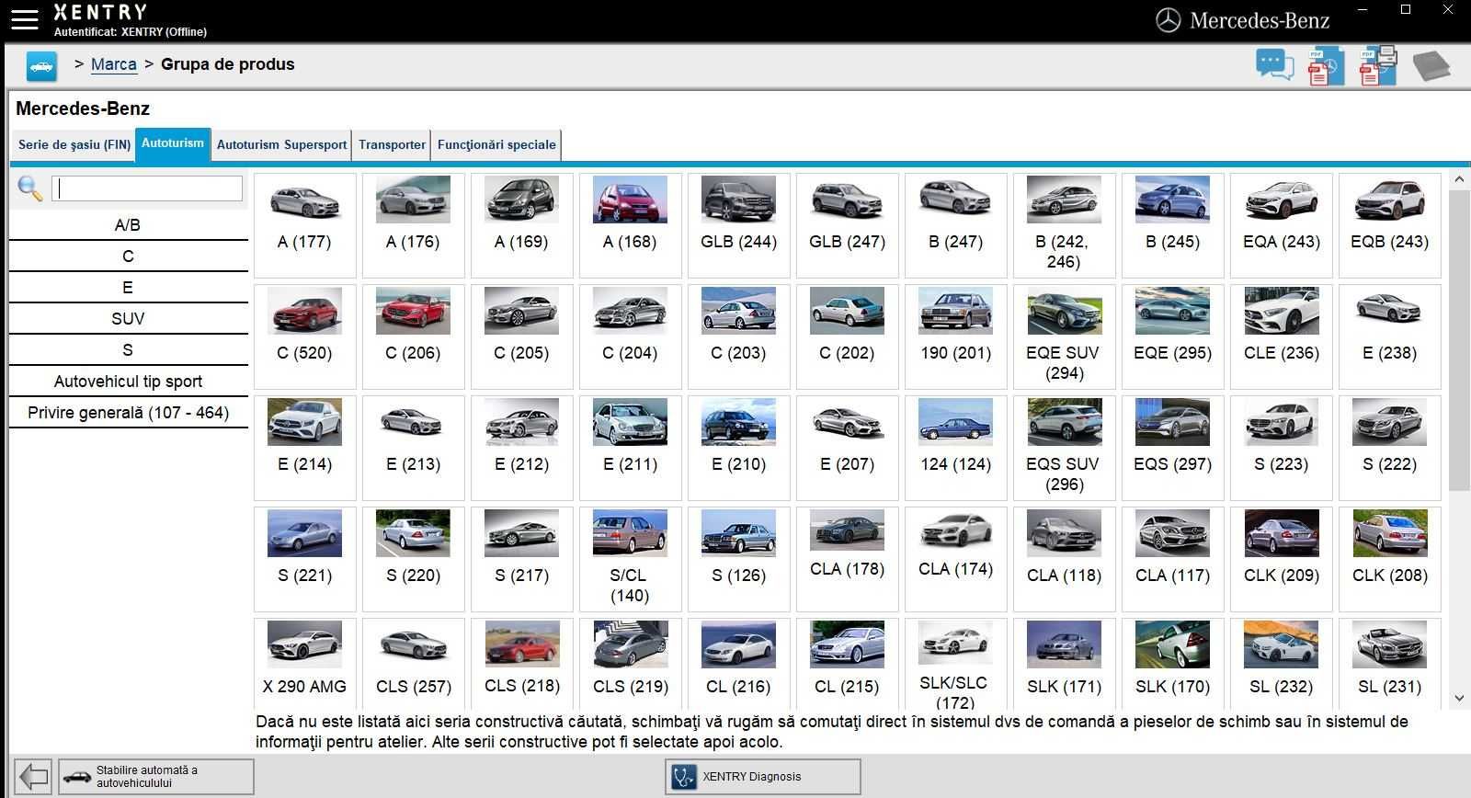Viewport: 1471px width, 798px height.
Task: Click the PDF print icon
Action: [1377, 66]
